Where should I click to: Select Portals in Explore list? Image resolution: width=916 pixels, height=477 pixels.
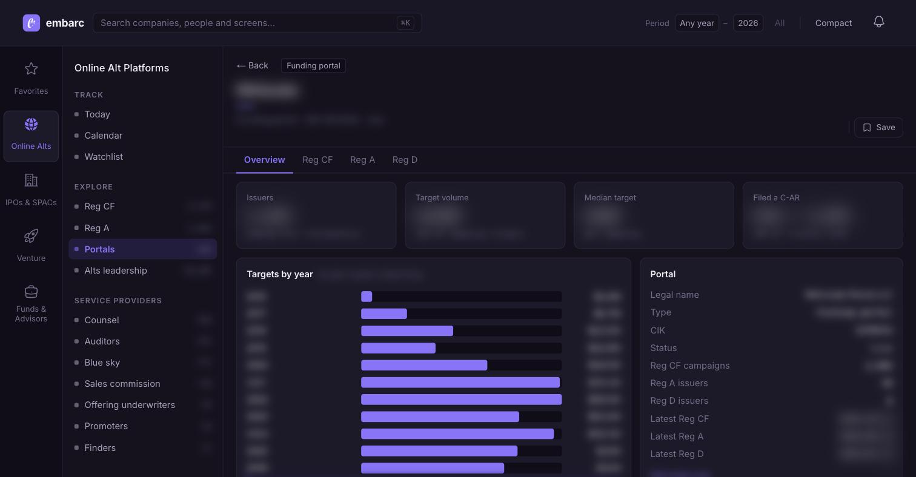142,249
